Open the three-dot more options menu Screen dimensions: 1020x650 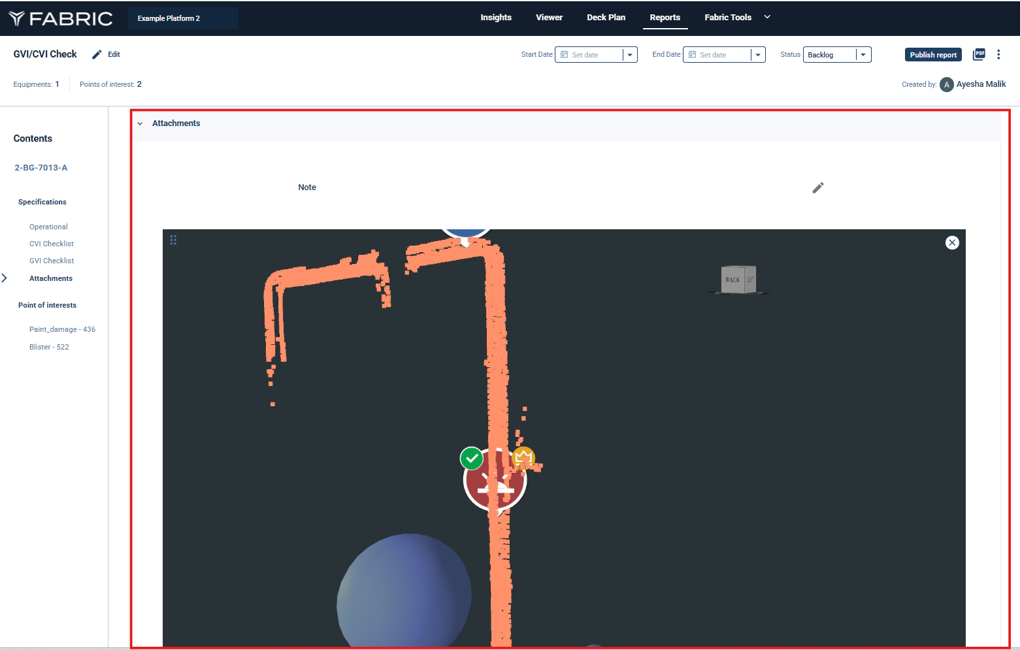pyautogui.click(x=998, y=55)
